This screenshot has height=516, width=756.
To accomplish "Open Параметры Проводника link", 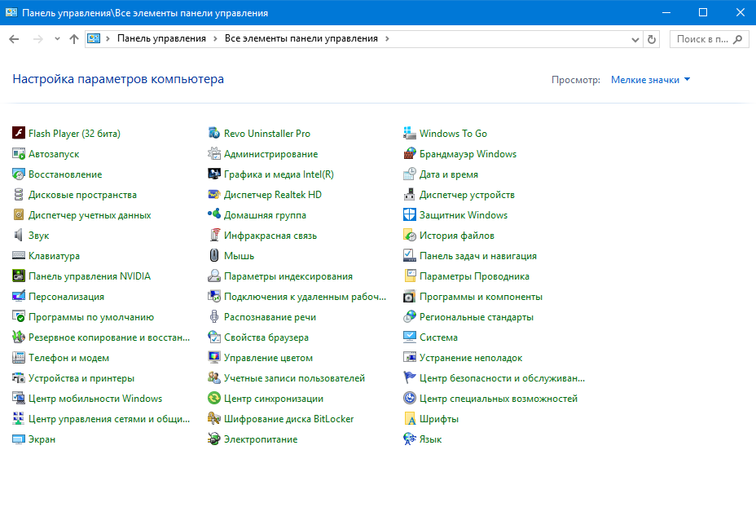I will click(474, 276).
